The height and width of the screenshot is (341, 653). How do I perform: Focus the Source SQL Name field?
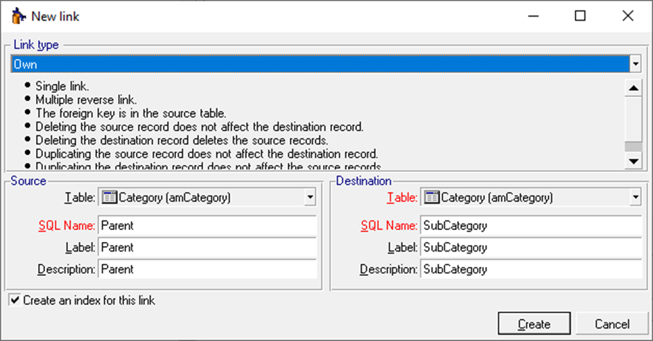pyautogui.click(x=207, y=225)
